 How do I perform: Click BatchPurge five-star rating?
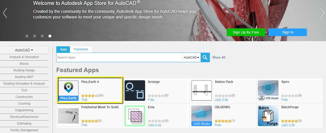pos(289,121)
